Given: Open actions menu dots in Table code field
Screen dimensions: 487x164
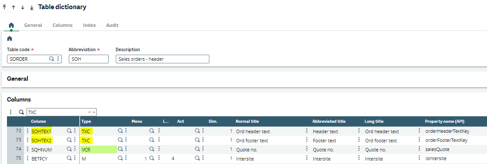Looking at the screenshot, I should 58,59.
